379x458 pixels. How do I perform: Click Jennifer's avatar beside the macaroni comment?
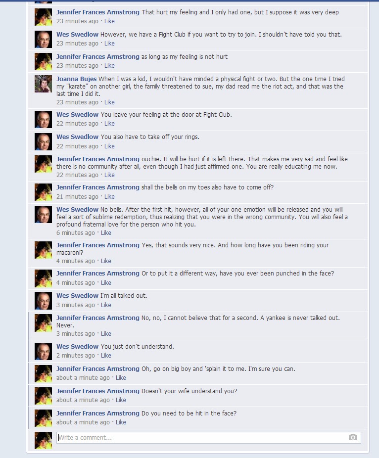pos(43,250)
